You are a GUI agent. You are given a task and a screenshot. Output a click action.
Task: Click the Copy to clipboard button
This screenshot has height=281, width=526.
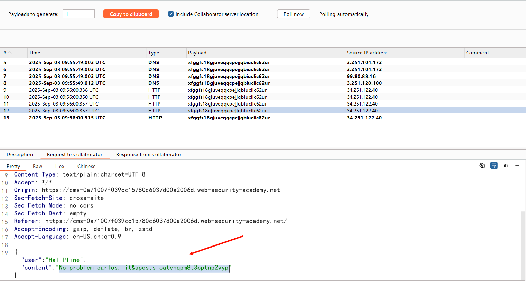pyautogui.click(x=131, y=14)
